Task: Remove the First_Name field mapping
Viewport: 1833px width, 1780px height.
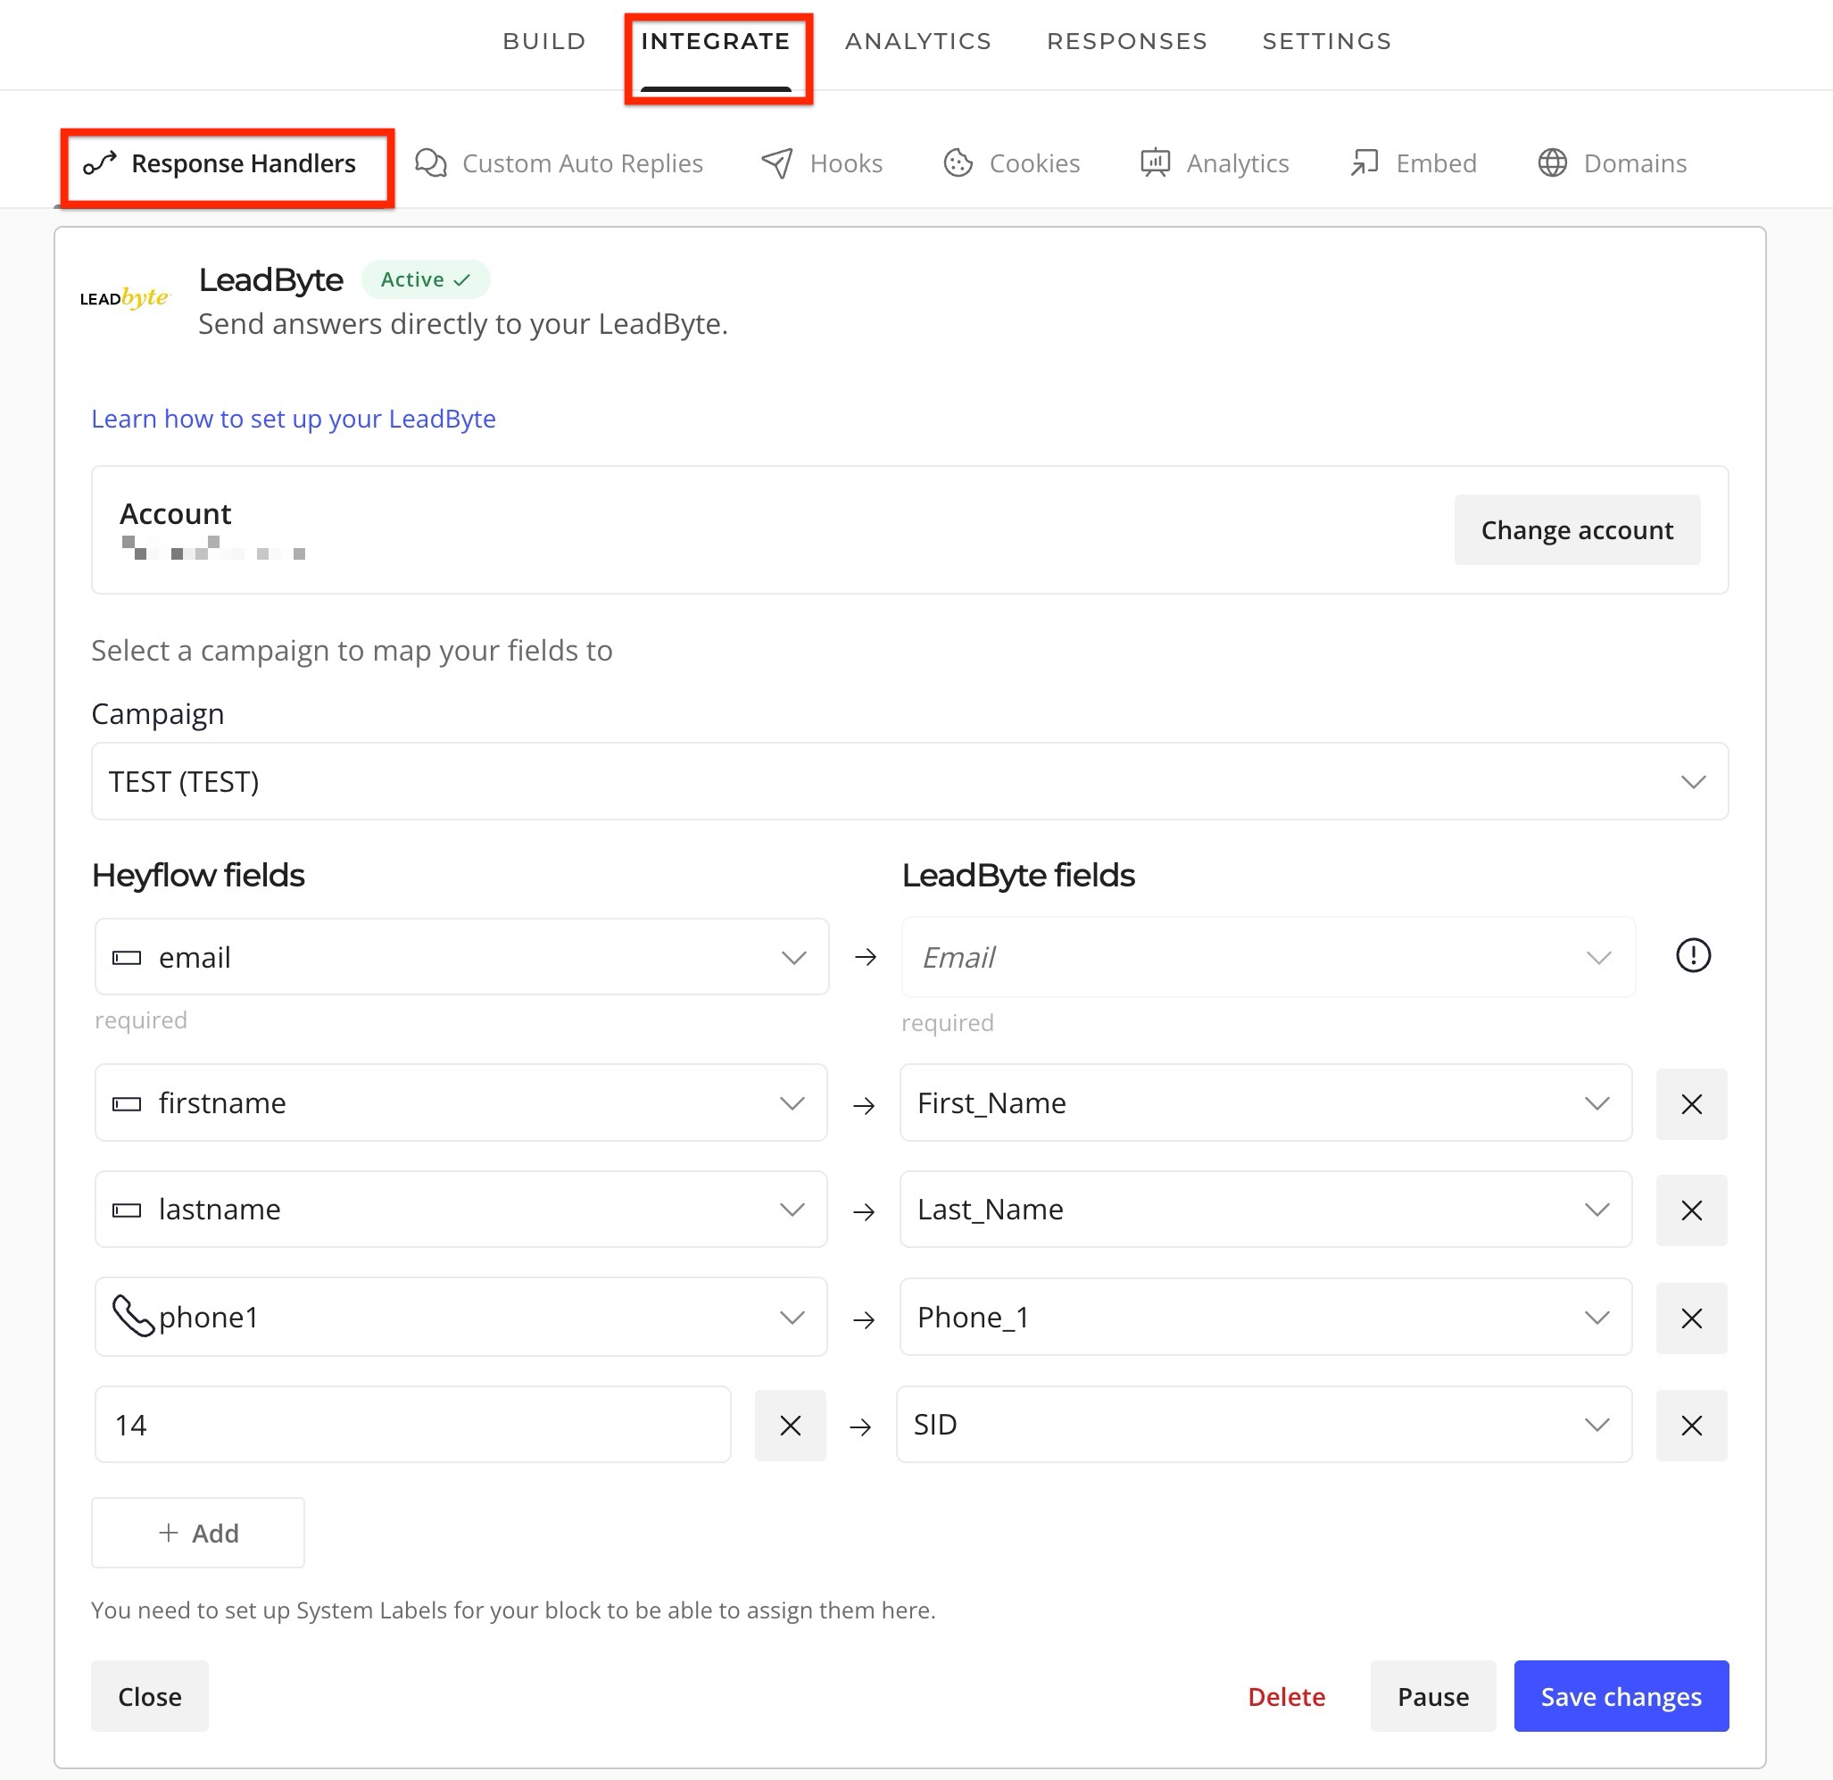Action: (x=1692, y=1103)
